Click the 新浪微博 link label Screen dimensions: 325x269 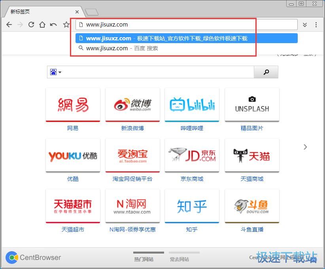[132, 128]
